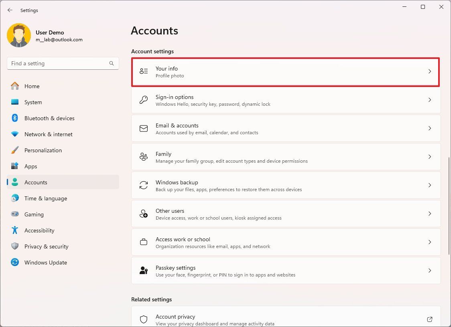This screenshot has height=327, width=451.
Task: Expand the Your info row chevron
Action: pos(430,71)
